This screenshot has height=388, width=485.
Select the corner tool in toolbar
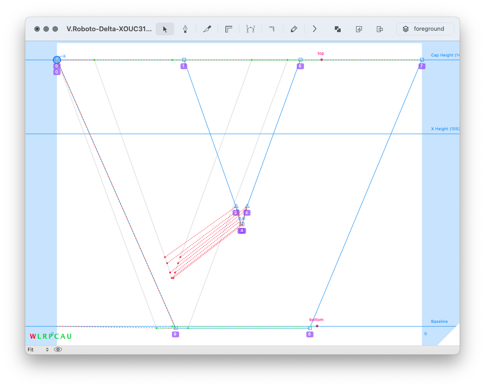pos(271,29)
